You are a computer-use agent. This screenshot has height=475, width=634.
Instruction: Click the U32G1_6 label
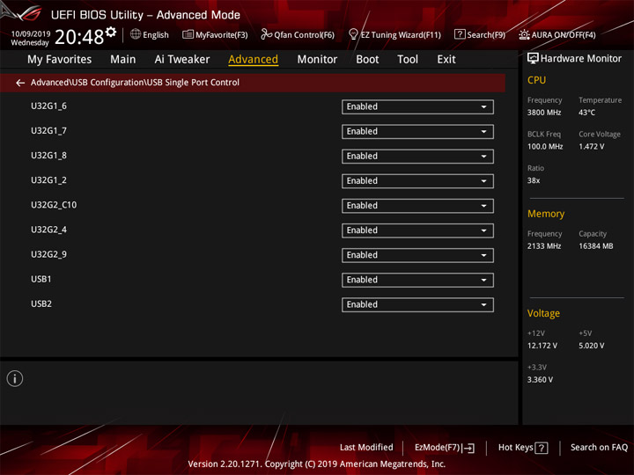tap(49, 106)
